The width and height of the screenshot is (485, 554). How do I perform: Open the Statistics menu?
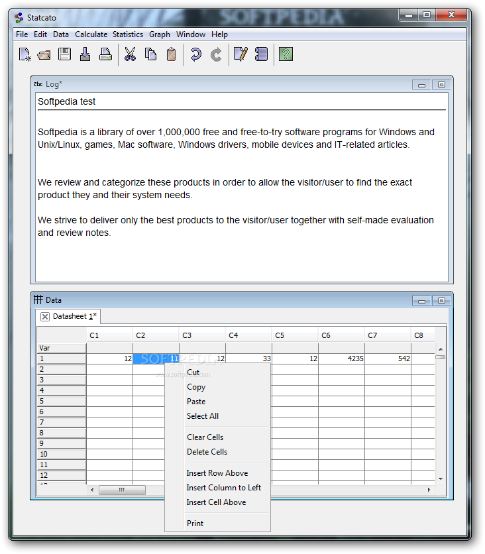(128, 34)
